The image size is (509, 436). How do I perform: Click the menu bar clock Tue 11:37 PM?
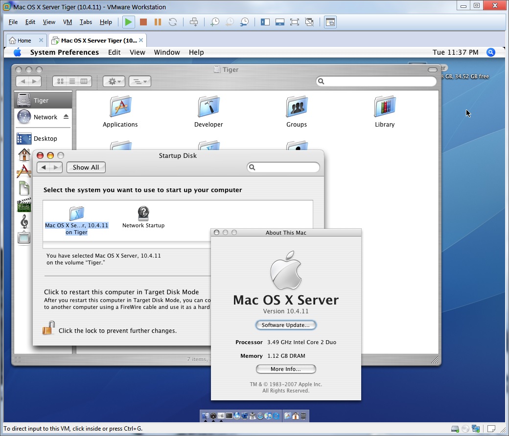pyautogui.click(x=455, y=52)
